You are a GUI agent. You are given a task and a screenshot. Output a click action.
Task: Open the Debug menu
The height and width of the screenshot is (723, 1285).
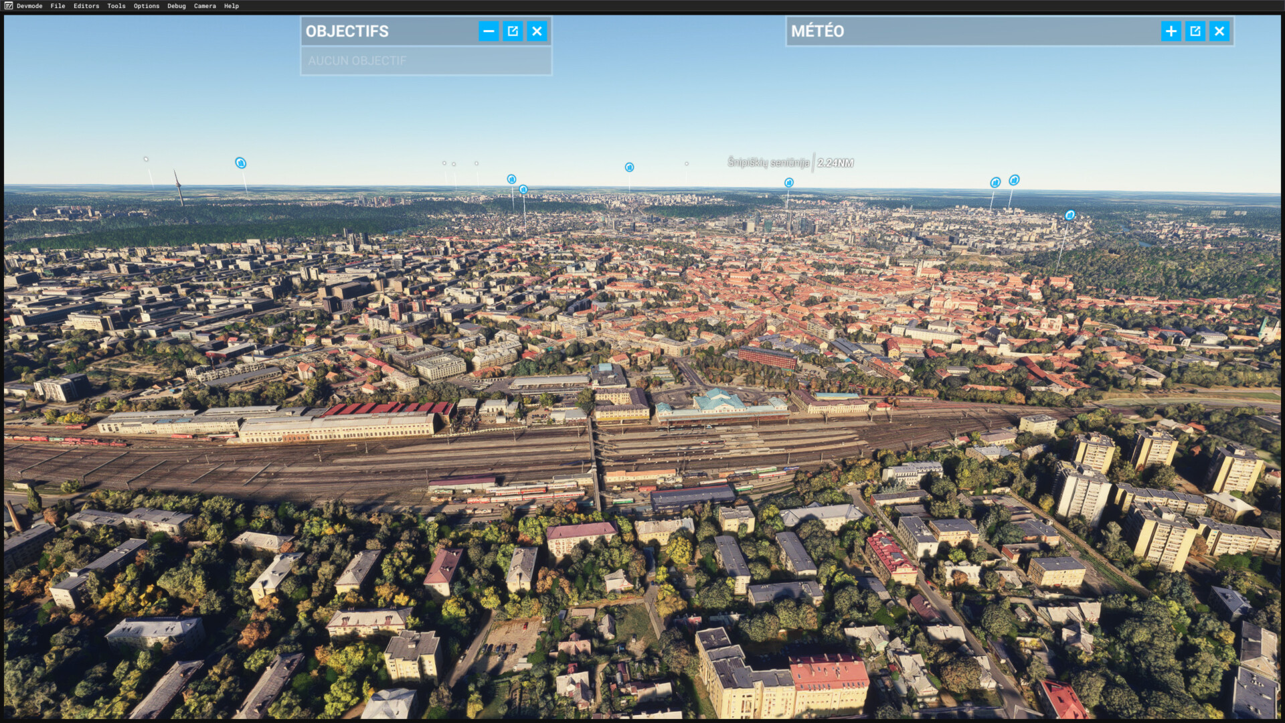[x=177, y=6]
